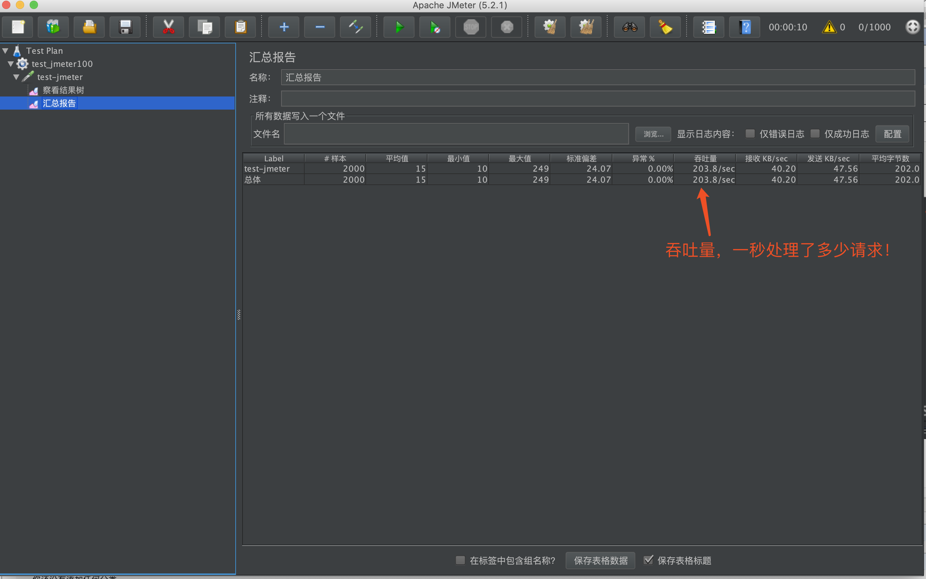Click the Open file folder icon
Screen dimensions: 926x579
click(x=89, y=27)
